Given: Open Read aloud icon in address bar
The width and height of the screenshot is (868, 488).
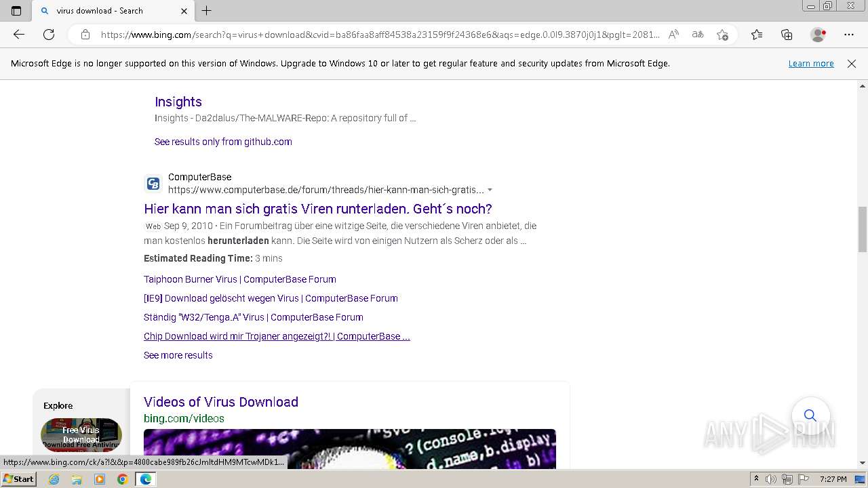Looking at the screenshot, I should click(673, 35).
